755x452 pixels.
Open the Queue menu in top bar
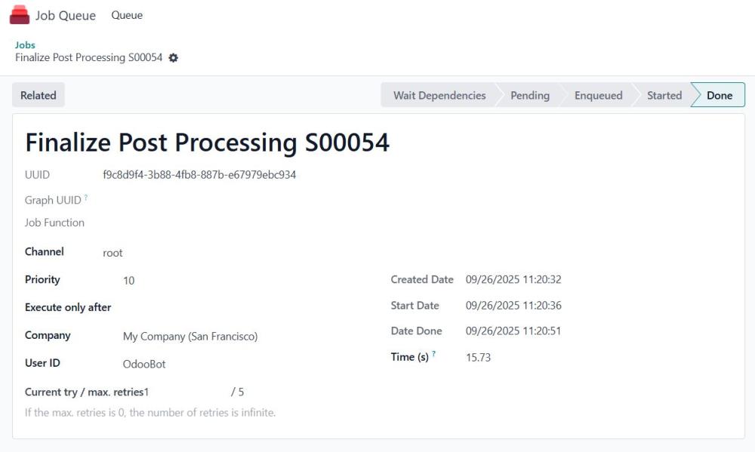click(x=127, y=15)
